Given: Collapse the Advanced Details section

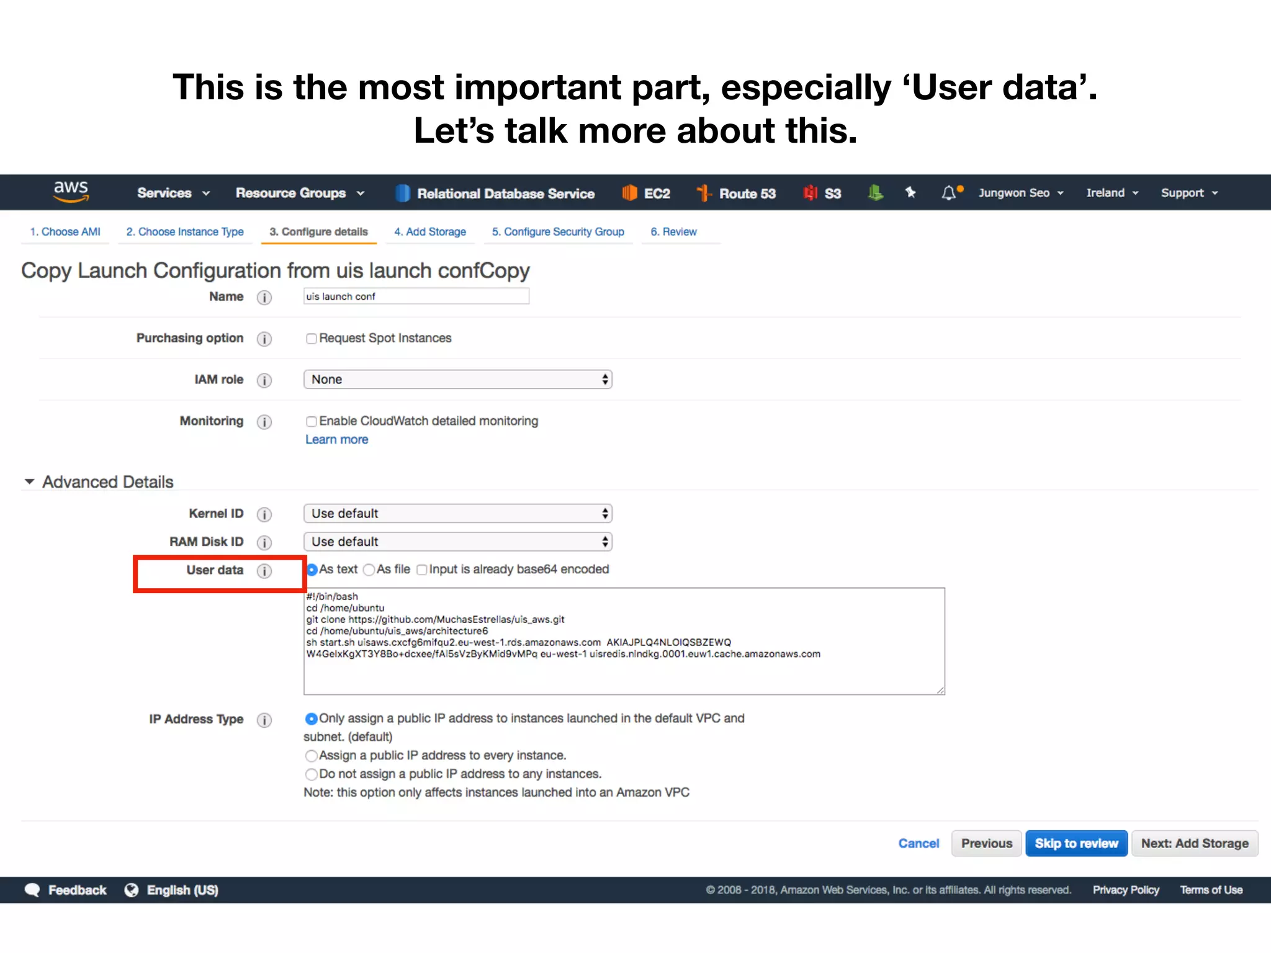Looking at the screenshot, I should tap(29, 482).
